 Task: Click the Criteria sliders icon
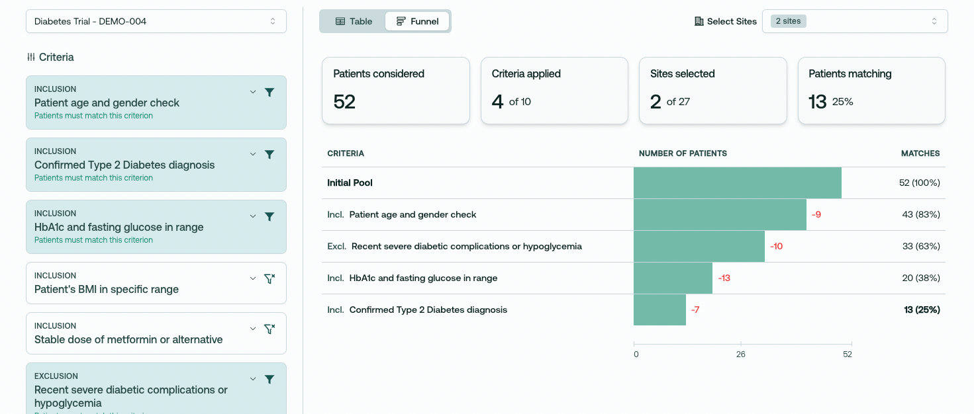point(30,58)
